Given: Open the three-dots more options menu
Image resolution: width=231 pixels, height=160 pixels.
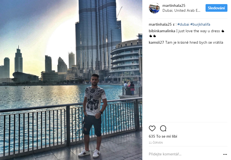Looking at the screenshot, I should tap(225, 154).
